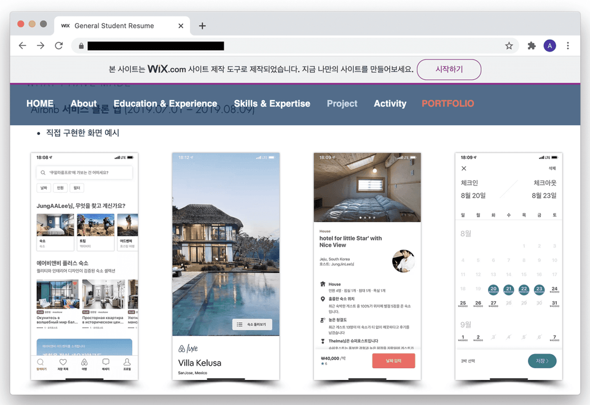Image resolution: width=590 pixels, height=405 pixels.
Task: Go to HOME in site navigation
Action: (x=40, y=103)
